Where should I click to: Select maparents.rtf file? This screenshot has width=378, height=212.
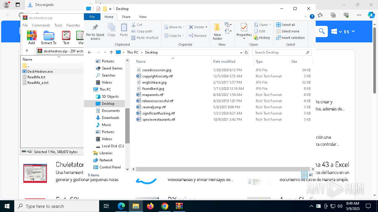[x=153, y=95]
